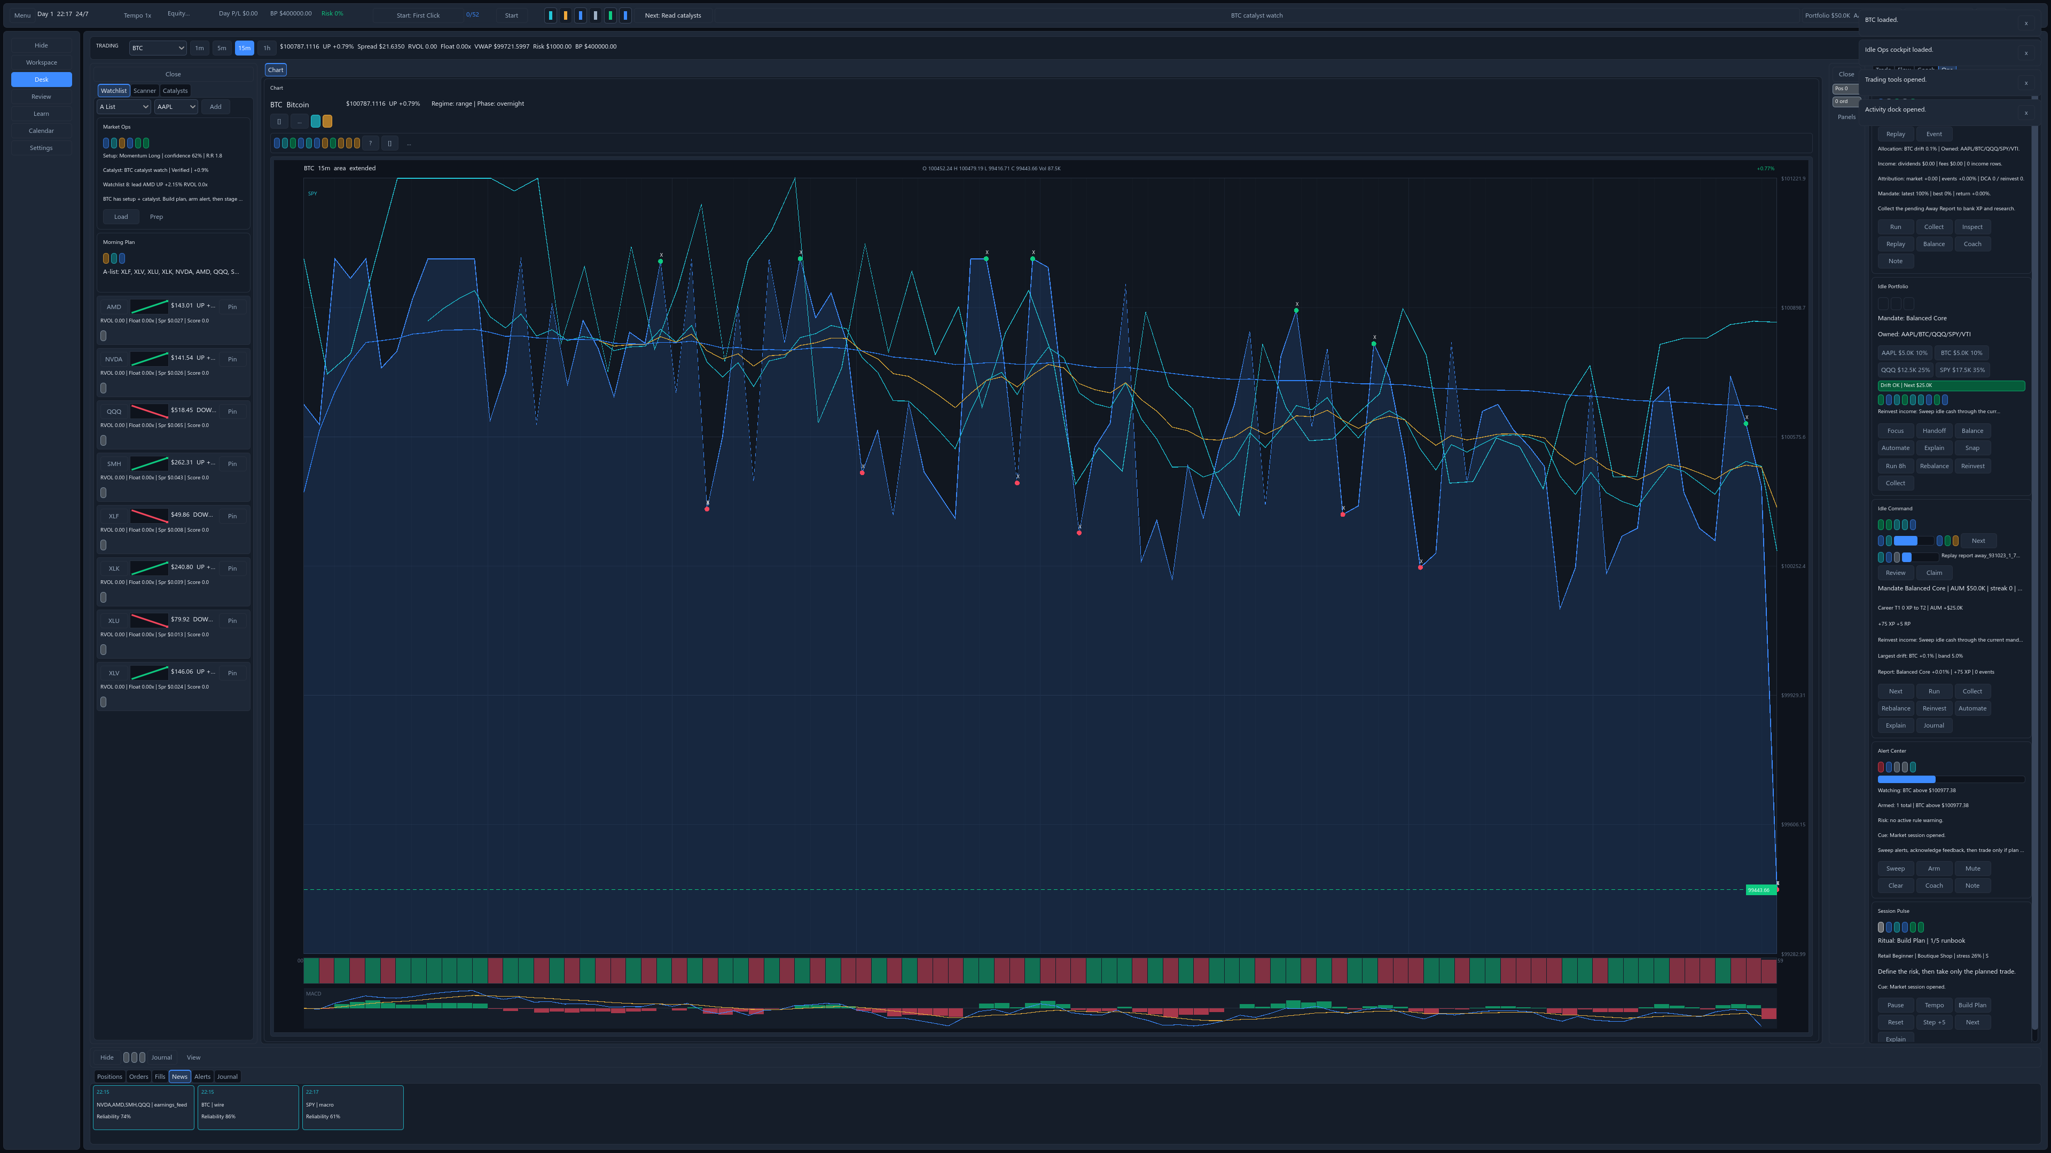Screen dimensions: 2051x1153
Task: Switch to the Catalysts tab
Action: (175, 91)
